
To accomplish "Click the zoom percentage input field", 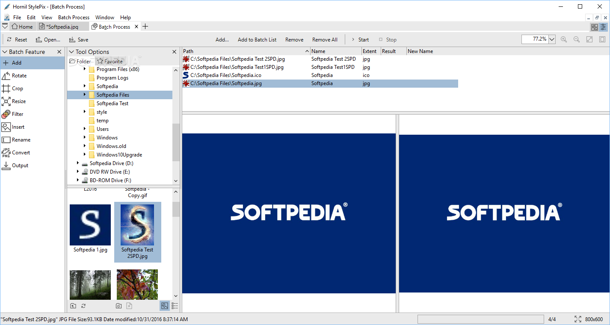I will click(x=535, y=39).
